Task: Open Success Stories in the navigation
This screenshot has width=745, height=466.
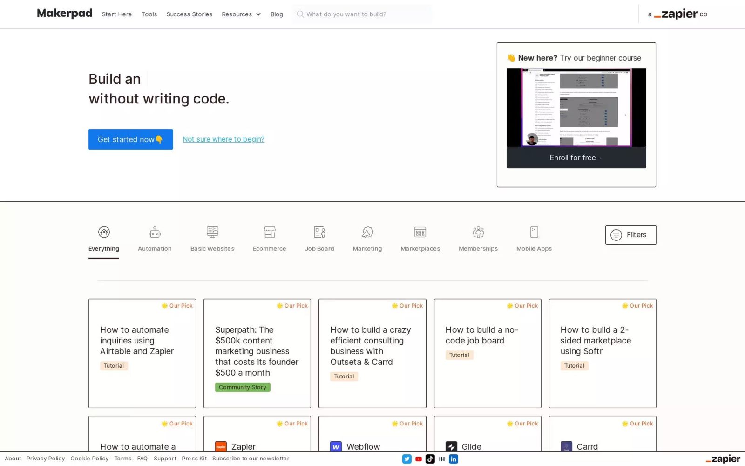Action: [x=190, y=14]
